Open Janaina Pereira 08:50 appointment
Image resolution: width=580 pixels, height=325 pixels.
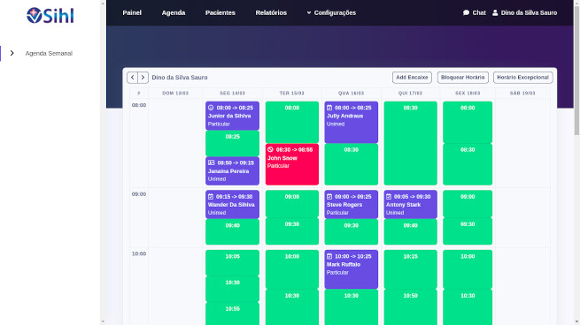click(232, 170)
